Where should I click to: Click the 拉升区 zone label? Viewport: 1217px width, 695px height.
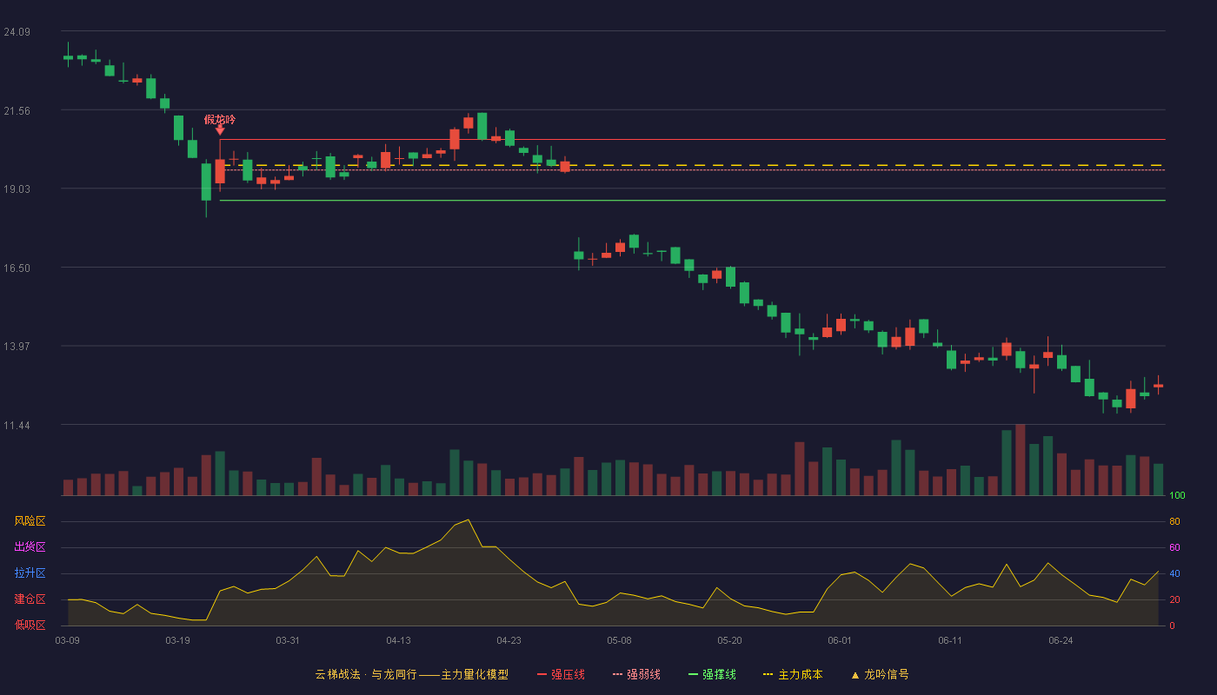point(30,573)
